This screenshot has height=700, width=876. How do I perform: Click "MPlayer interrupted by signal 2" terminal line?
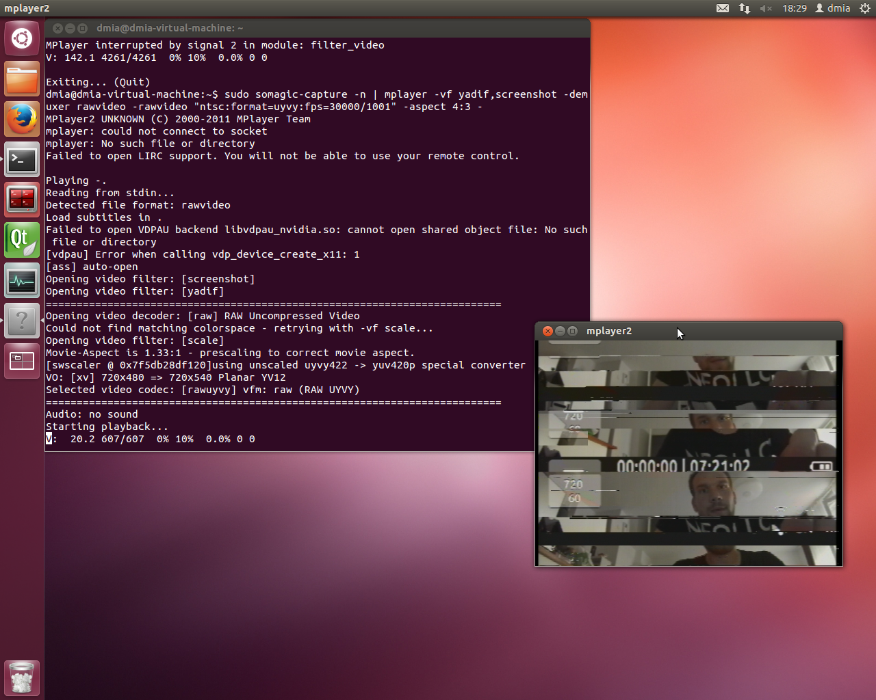click(215, 45)
